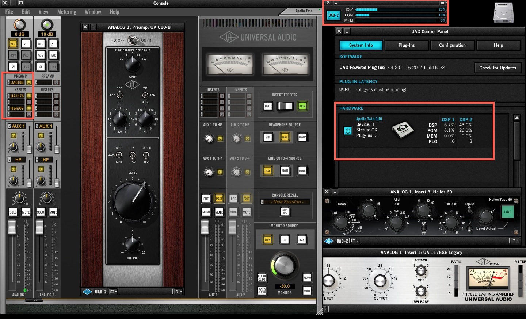Open the View menu

[x=43, y=12]
